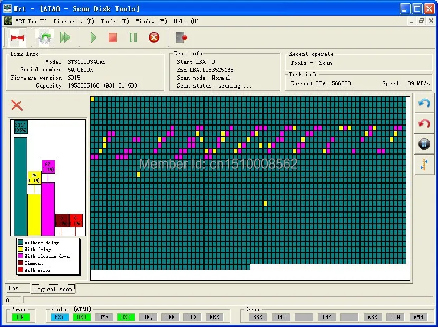
Task: Click the model value ST31000340AS
Action: pos(86,62)
